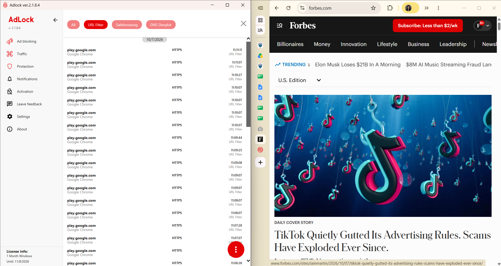Open the tab groups grid icon in browser sidebar

tap(260, 20)
